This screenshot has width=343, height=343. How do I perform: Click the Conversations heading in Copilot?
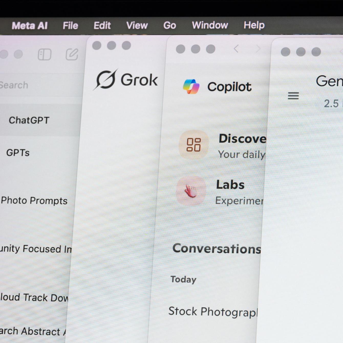coord(217,249)
